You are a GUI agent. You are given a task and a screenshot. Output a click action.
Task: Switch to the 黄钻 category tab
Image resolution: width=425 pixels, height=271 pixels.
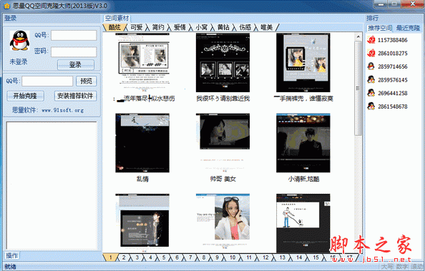(x=223, y=27)
